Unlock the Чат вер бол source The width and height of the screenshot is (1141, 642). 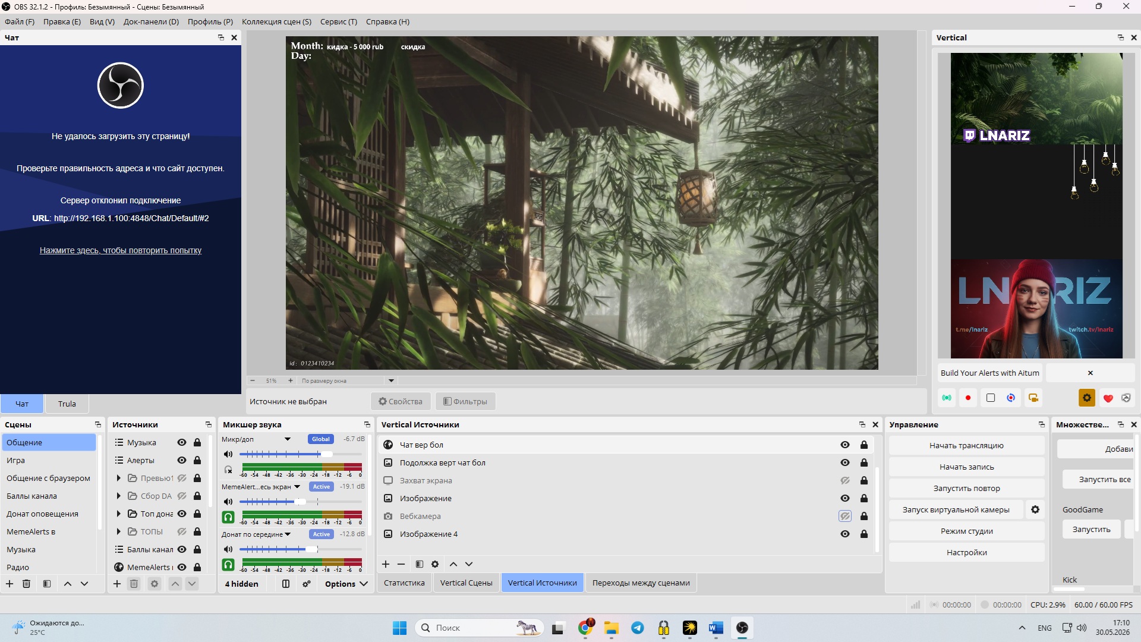[864, 445]
